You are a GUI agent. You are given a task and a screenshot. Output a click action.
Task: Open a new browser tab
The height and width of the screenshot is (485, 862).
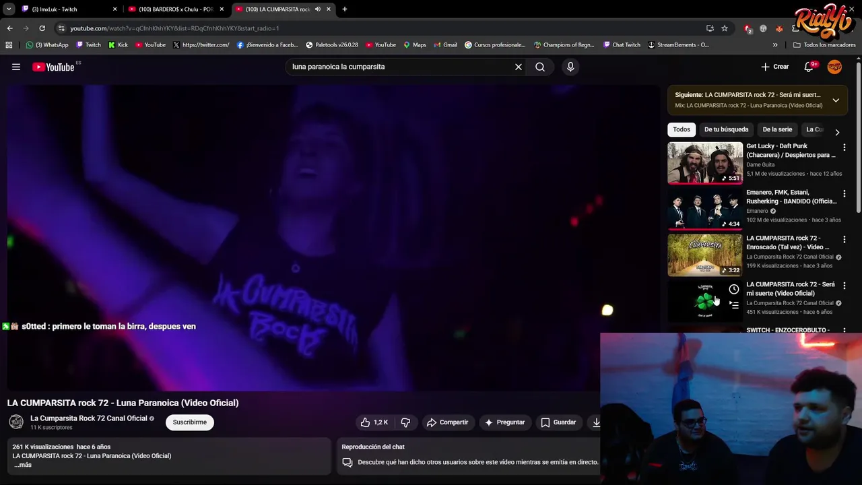click(x=345, y=9)
